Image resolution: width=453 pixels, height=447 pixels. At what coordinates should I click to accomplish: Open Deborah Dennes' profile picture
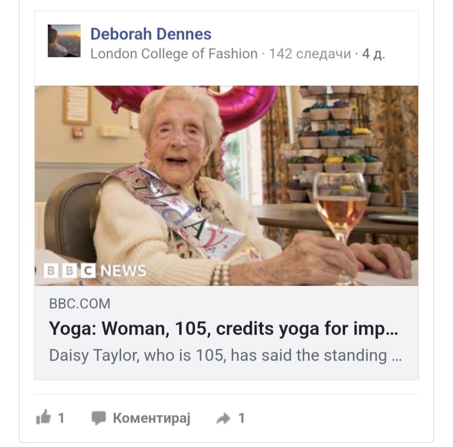point(64,41)
